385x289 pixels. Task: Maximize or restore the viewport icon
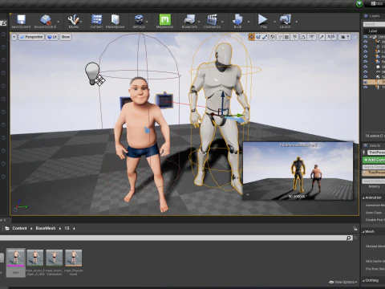click(x=355, y=37)
